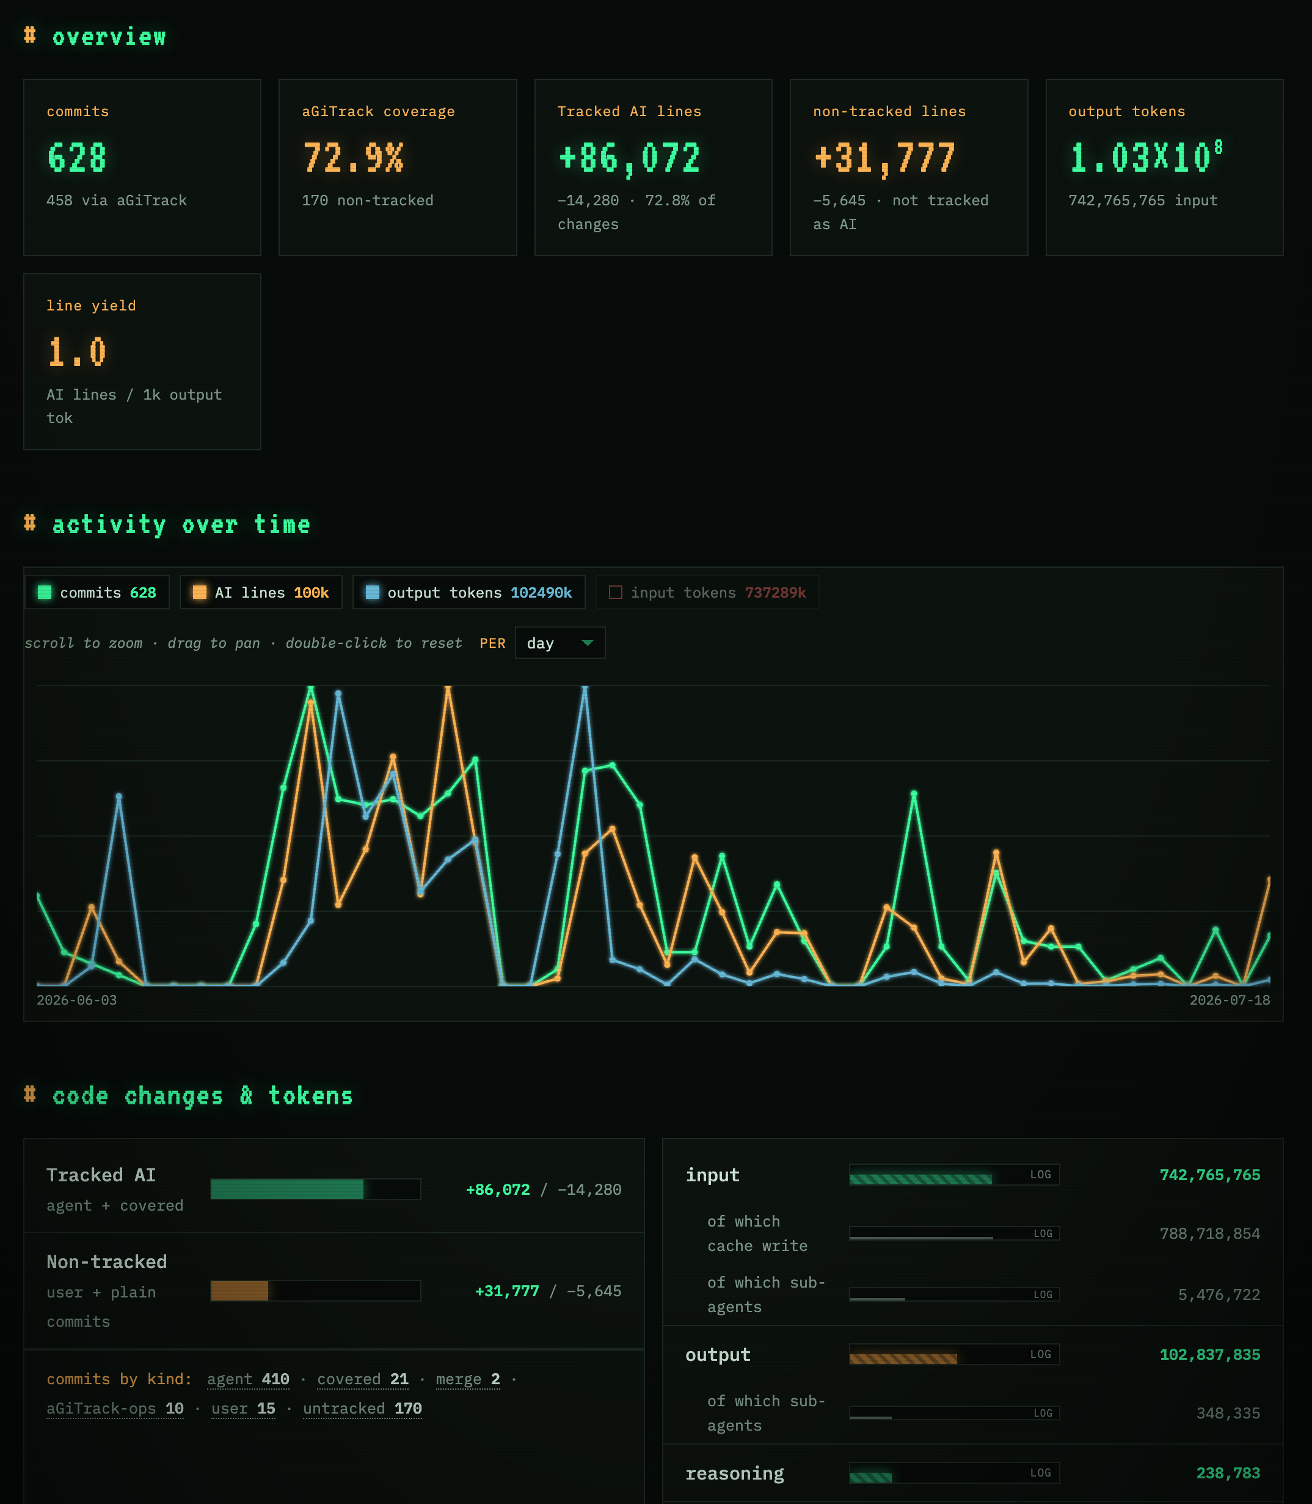1312x1504 pixels.
Task: Click the Tracked AI green progress bar
Action: pyautogui.click(x=316, y=1189)
